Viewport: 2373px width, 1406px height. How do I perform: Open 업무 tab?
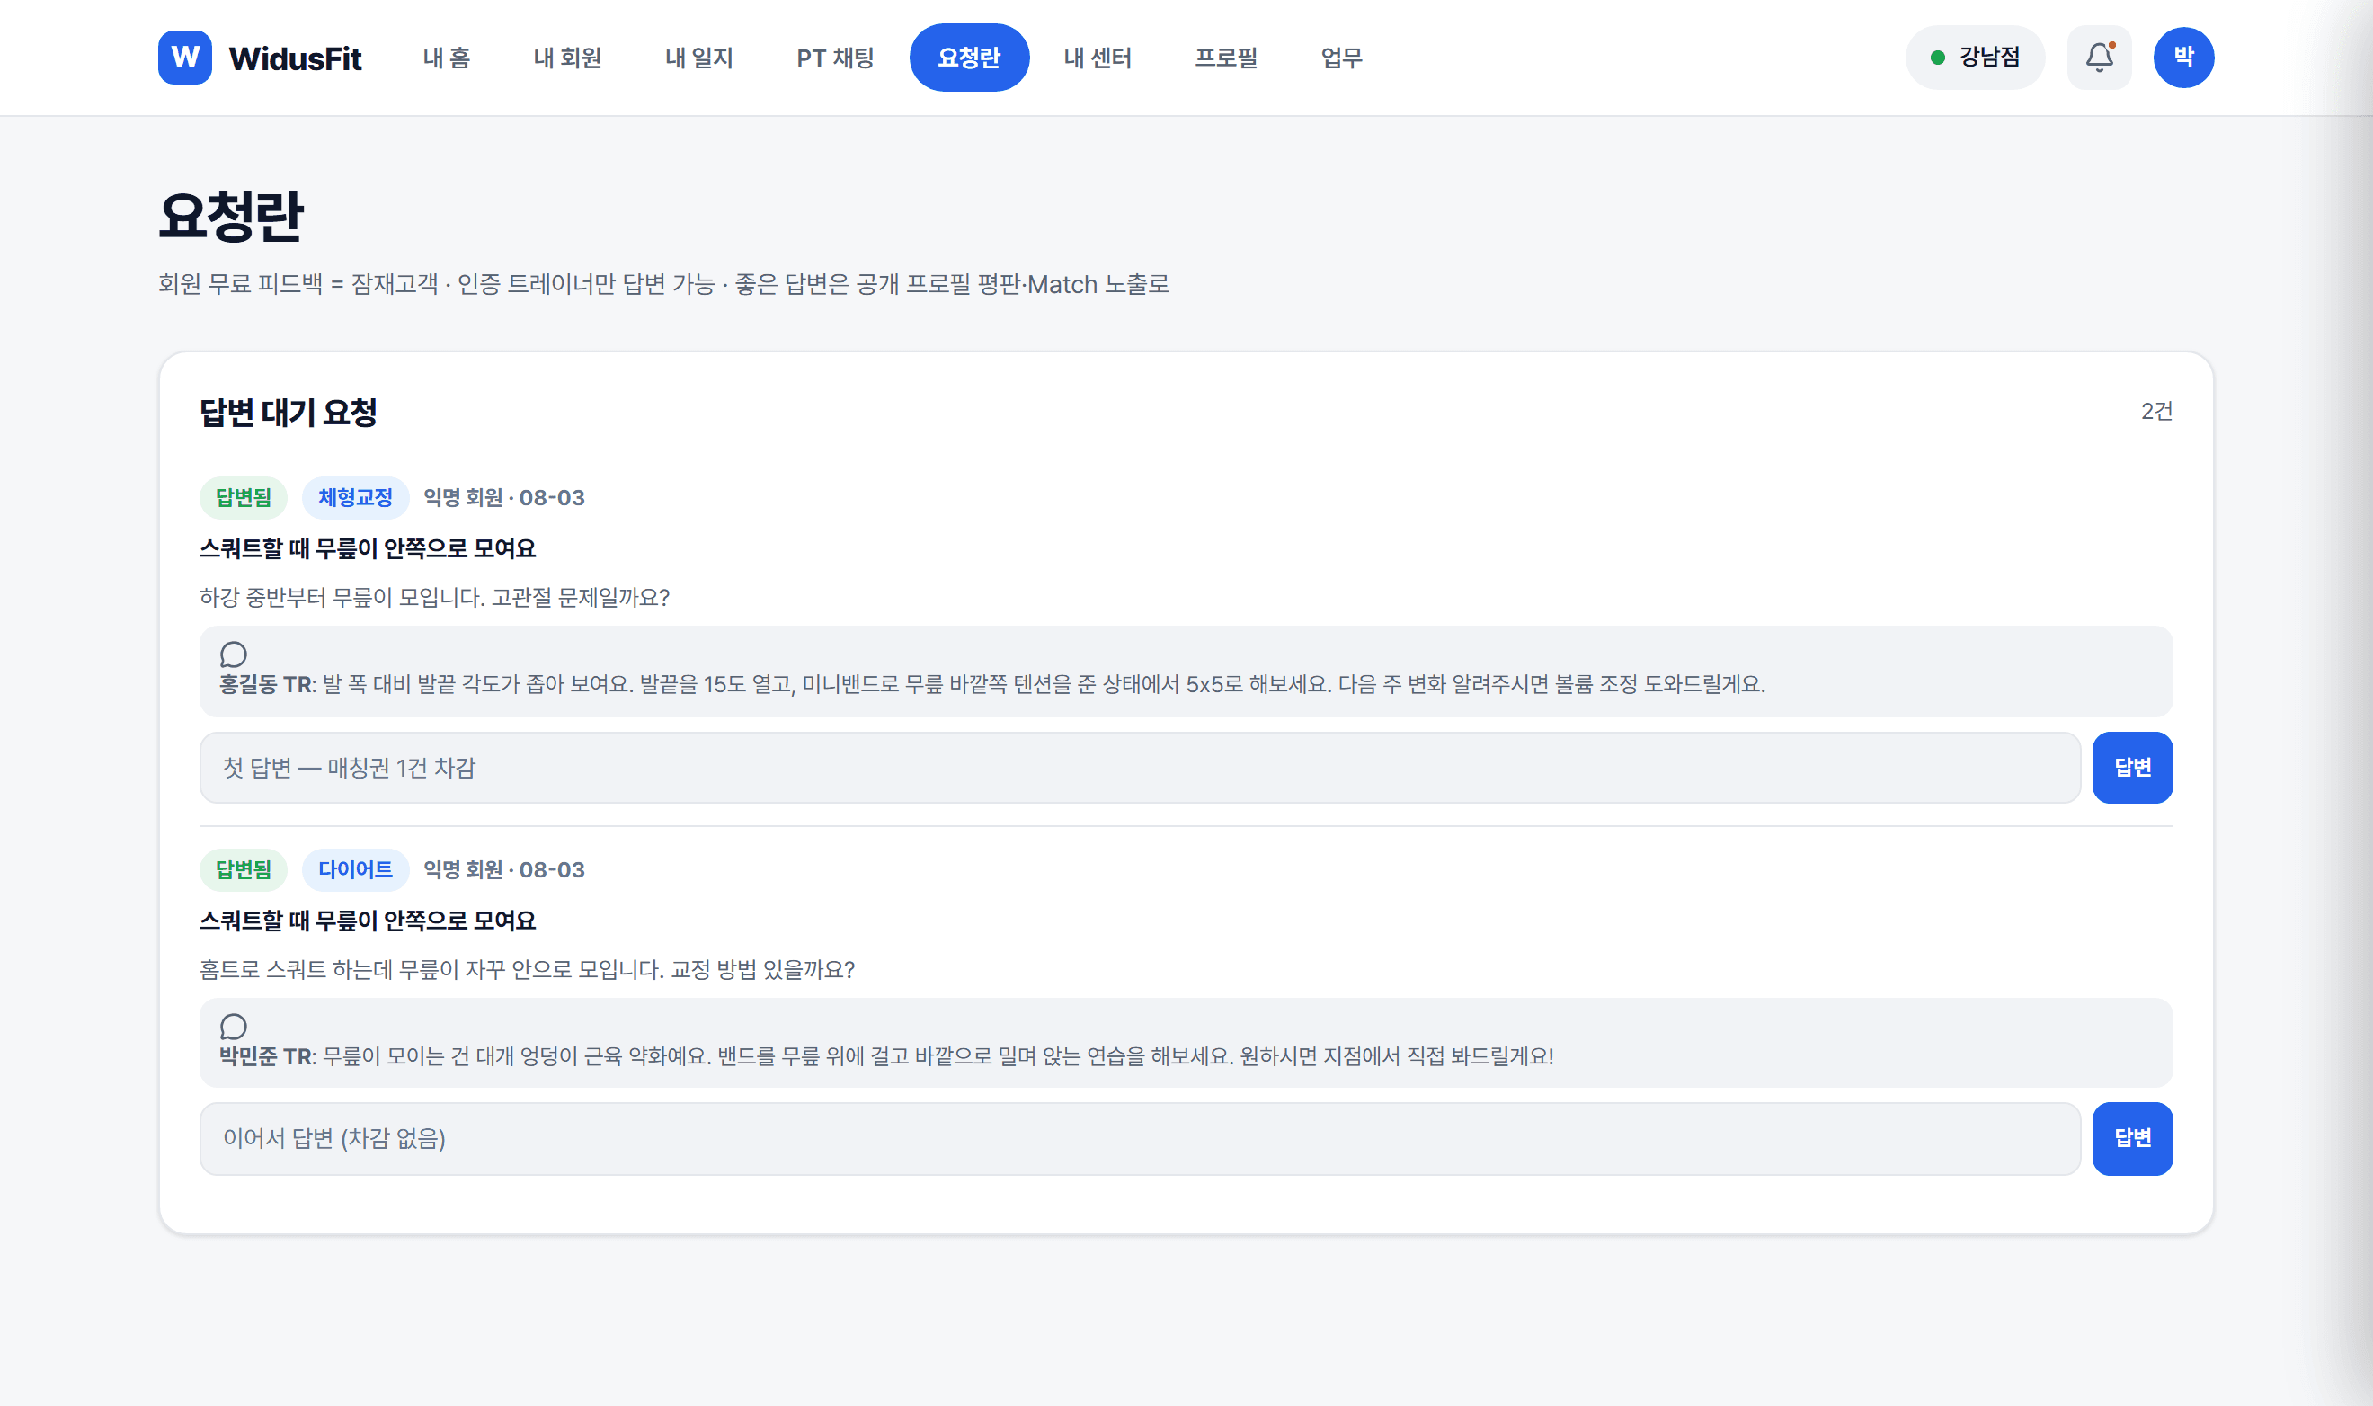(x=1341, y=58)
